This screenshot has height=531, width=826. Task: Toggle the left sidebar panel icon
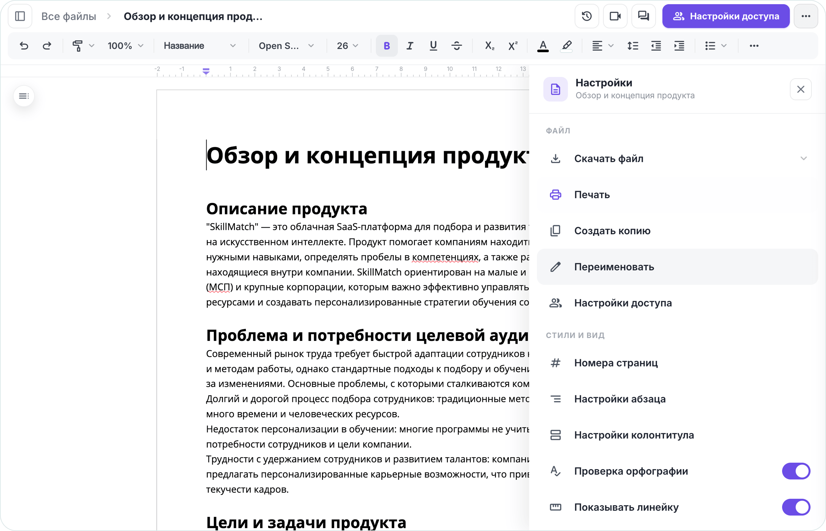[20, 16]
